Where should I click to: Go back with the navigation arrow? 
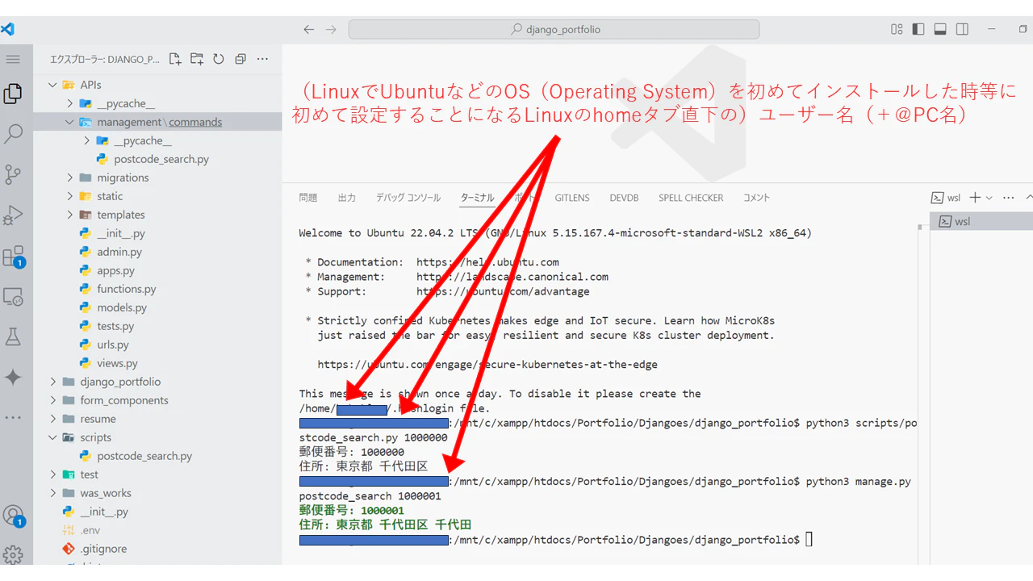coord(309,29)
